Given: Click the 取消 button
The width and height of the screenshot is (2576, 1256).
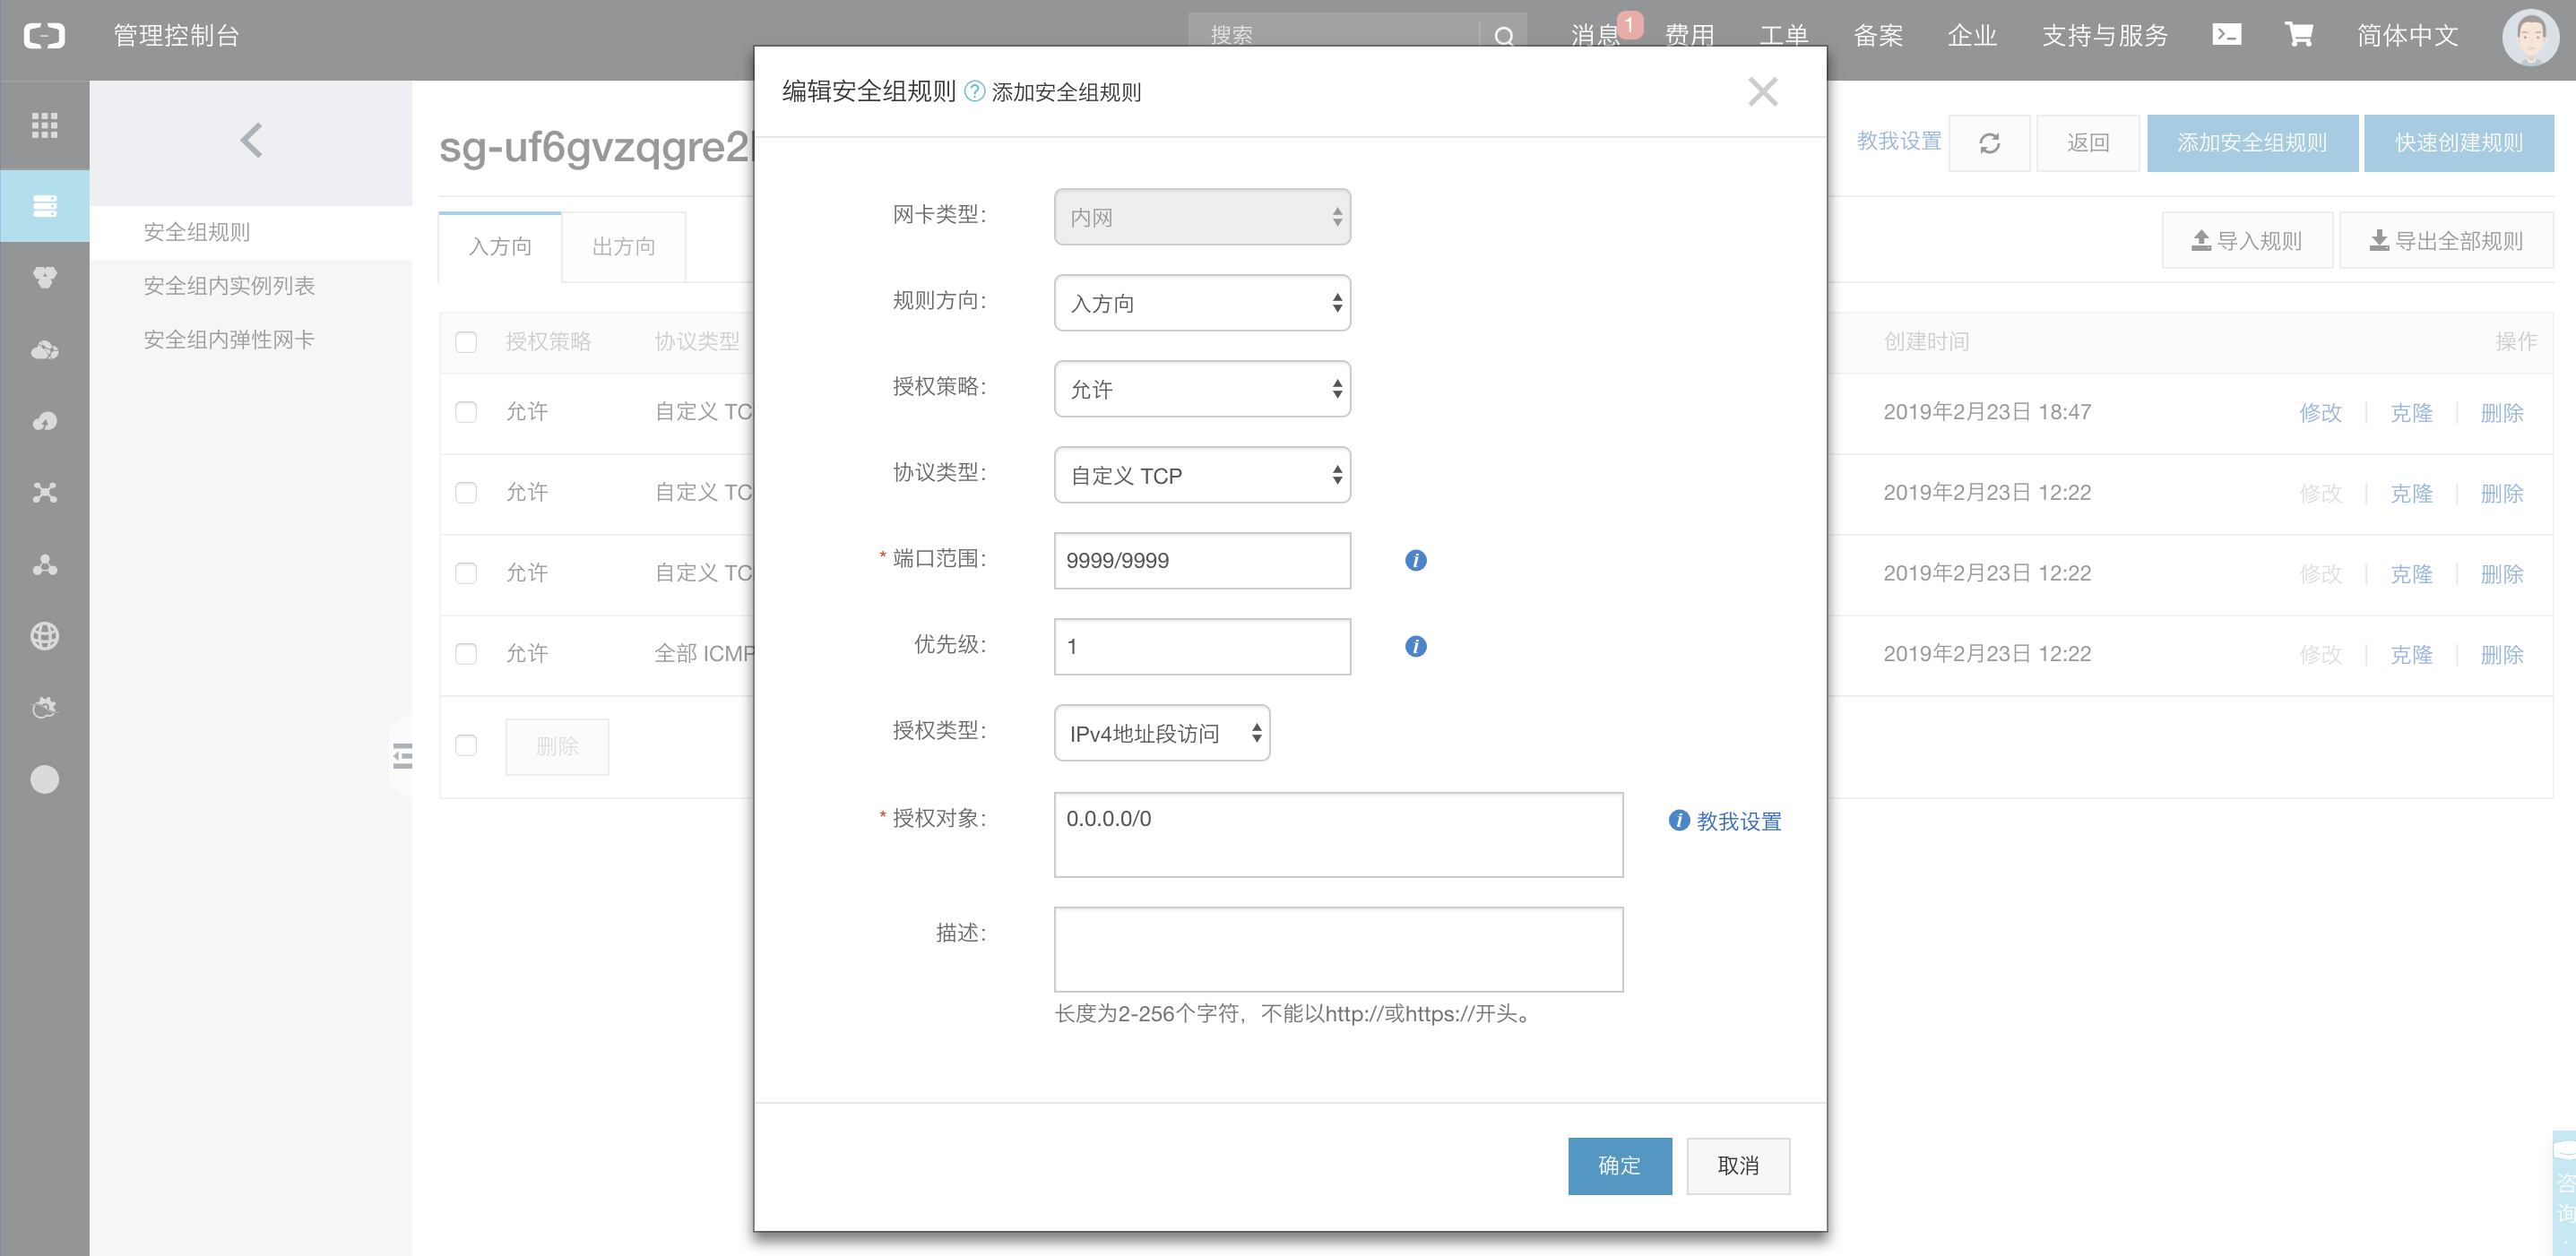Looking at the screenshot, I should pyautogui.click(x=1737, y=1166).
